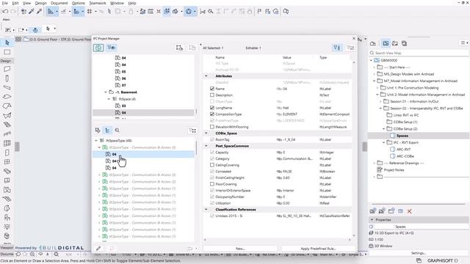470x264 pixels.
Task: Click the properties list vertical scrollbar
Action: 354,148
